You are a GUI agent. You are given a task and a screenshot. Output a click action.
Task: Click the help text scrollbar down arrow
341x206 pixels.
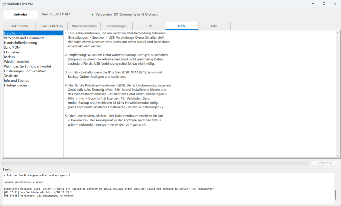tap(338, 155)
